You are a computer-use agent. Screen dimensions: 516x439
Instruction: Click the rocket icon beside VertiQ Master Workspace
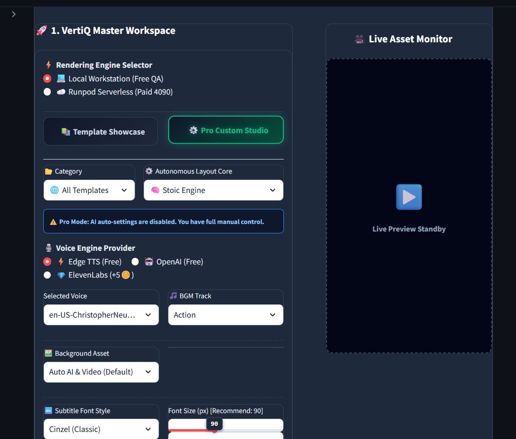click(x=42, y=30)
